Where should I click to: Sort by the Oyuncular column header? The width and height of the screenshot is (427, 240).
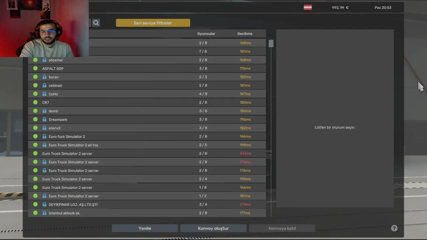coord(206,34)
